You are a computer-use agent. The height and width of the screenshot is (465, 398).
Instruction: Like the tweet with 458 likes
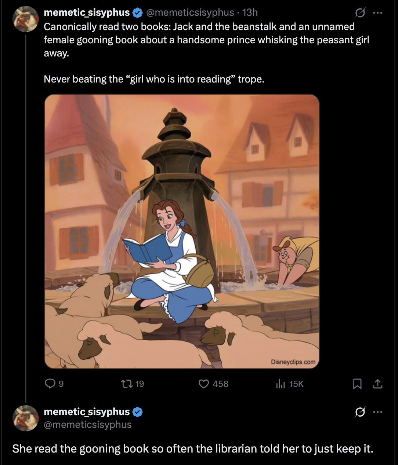point(204,384)
